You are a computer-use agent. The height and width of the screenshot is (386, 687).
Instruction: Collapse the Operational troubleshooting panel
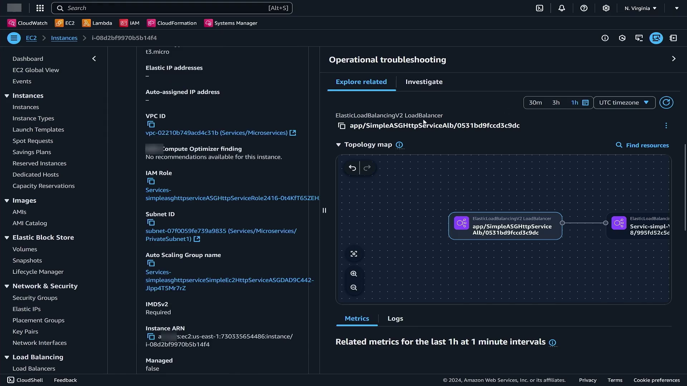pyautogui.click(x=674, y=59)
